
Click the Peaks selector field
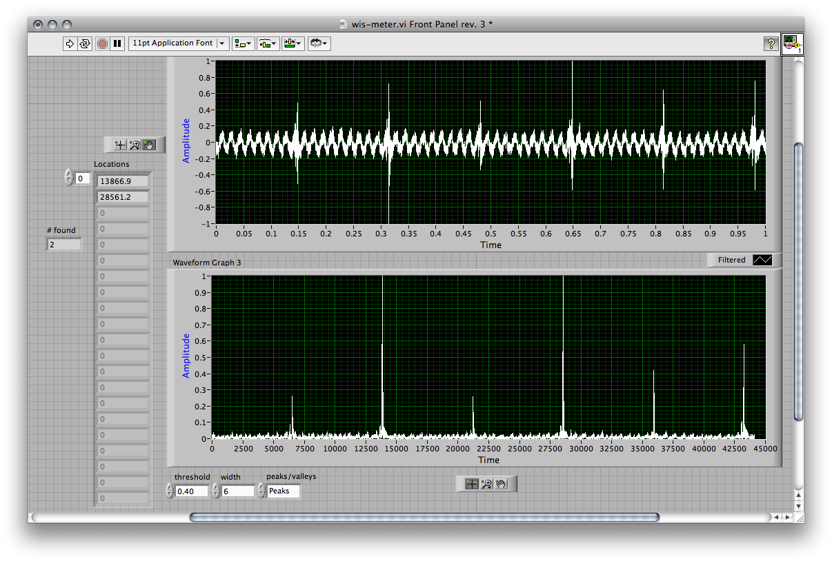point(283,491)
